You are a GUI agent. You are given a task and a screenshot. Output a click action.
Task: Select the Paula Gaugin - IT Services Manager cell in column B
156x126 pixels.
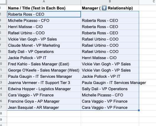tap(110, 83)
